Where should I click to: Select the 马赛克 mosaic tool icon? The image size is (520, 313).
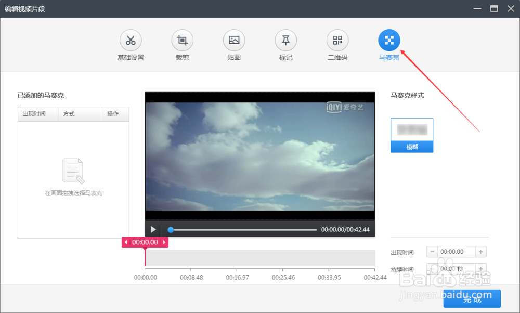[389, 39]
